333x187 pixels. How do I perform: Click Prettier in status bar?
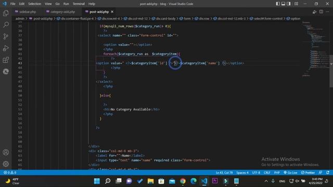coord(308,172)
